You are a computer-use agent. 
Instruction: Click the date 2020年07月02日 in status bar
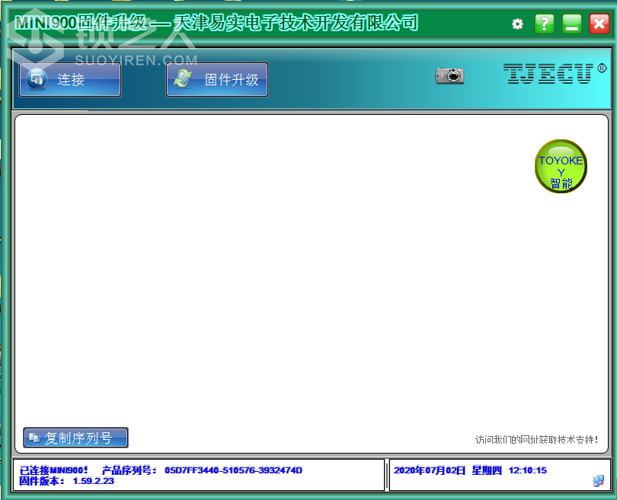coord(430,470)
